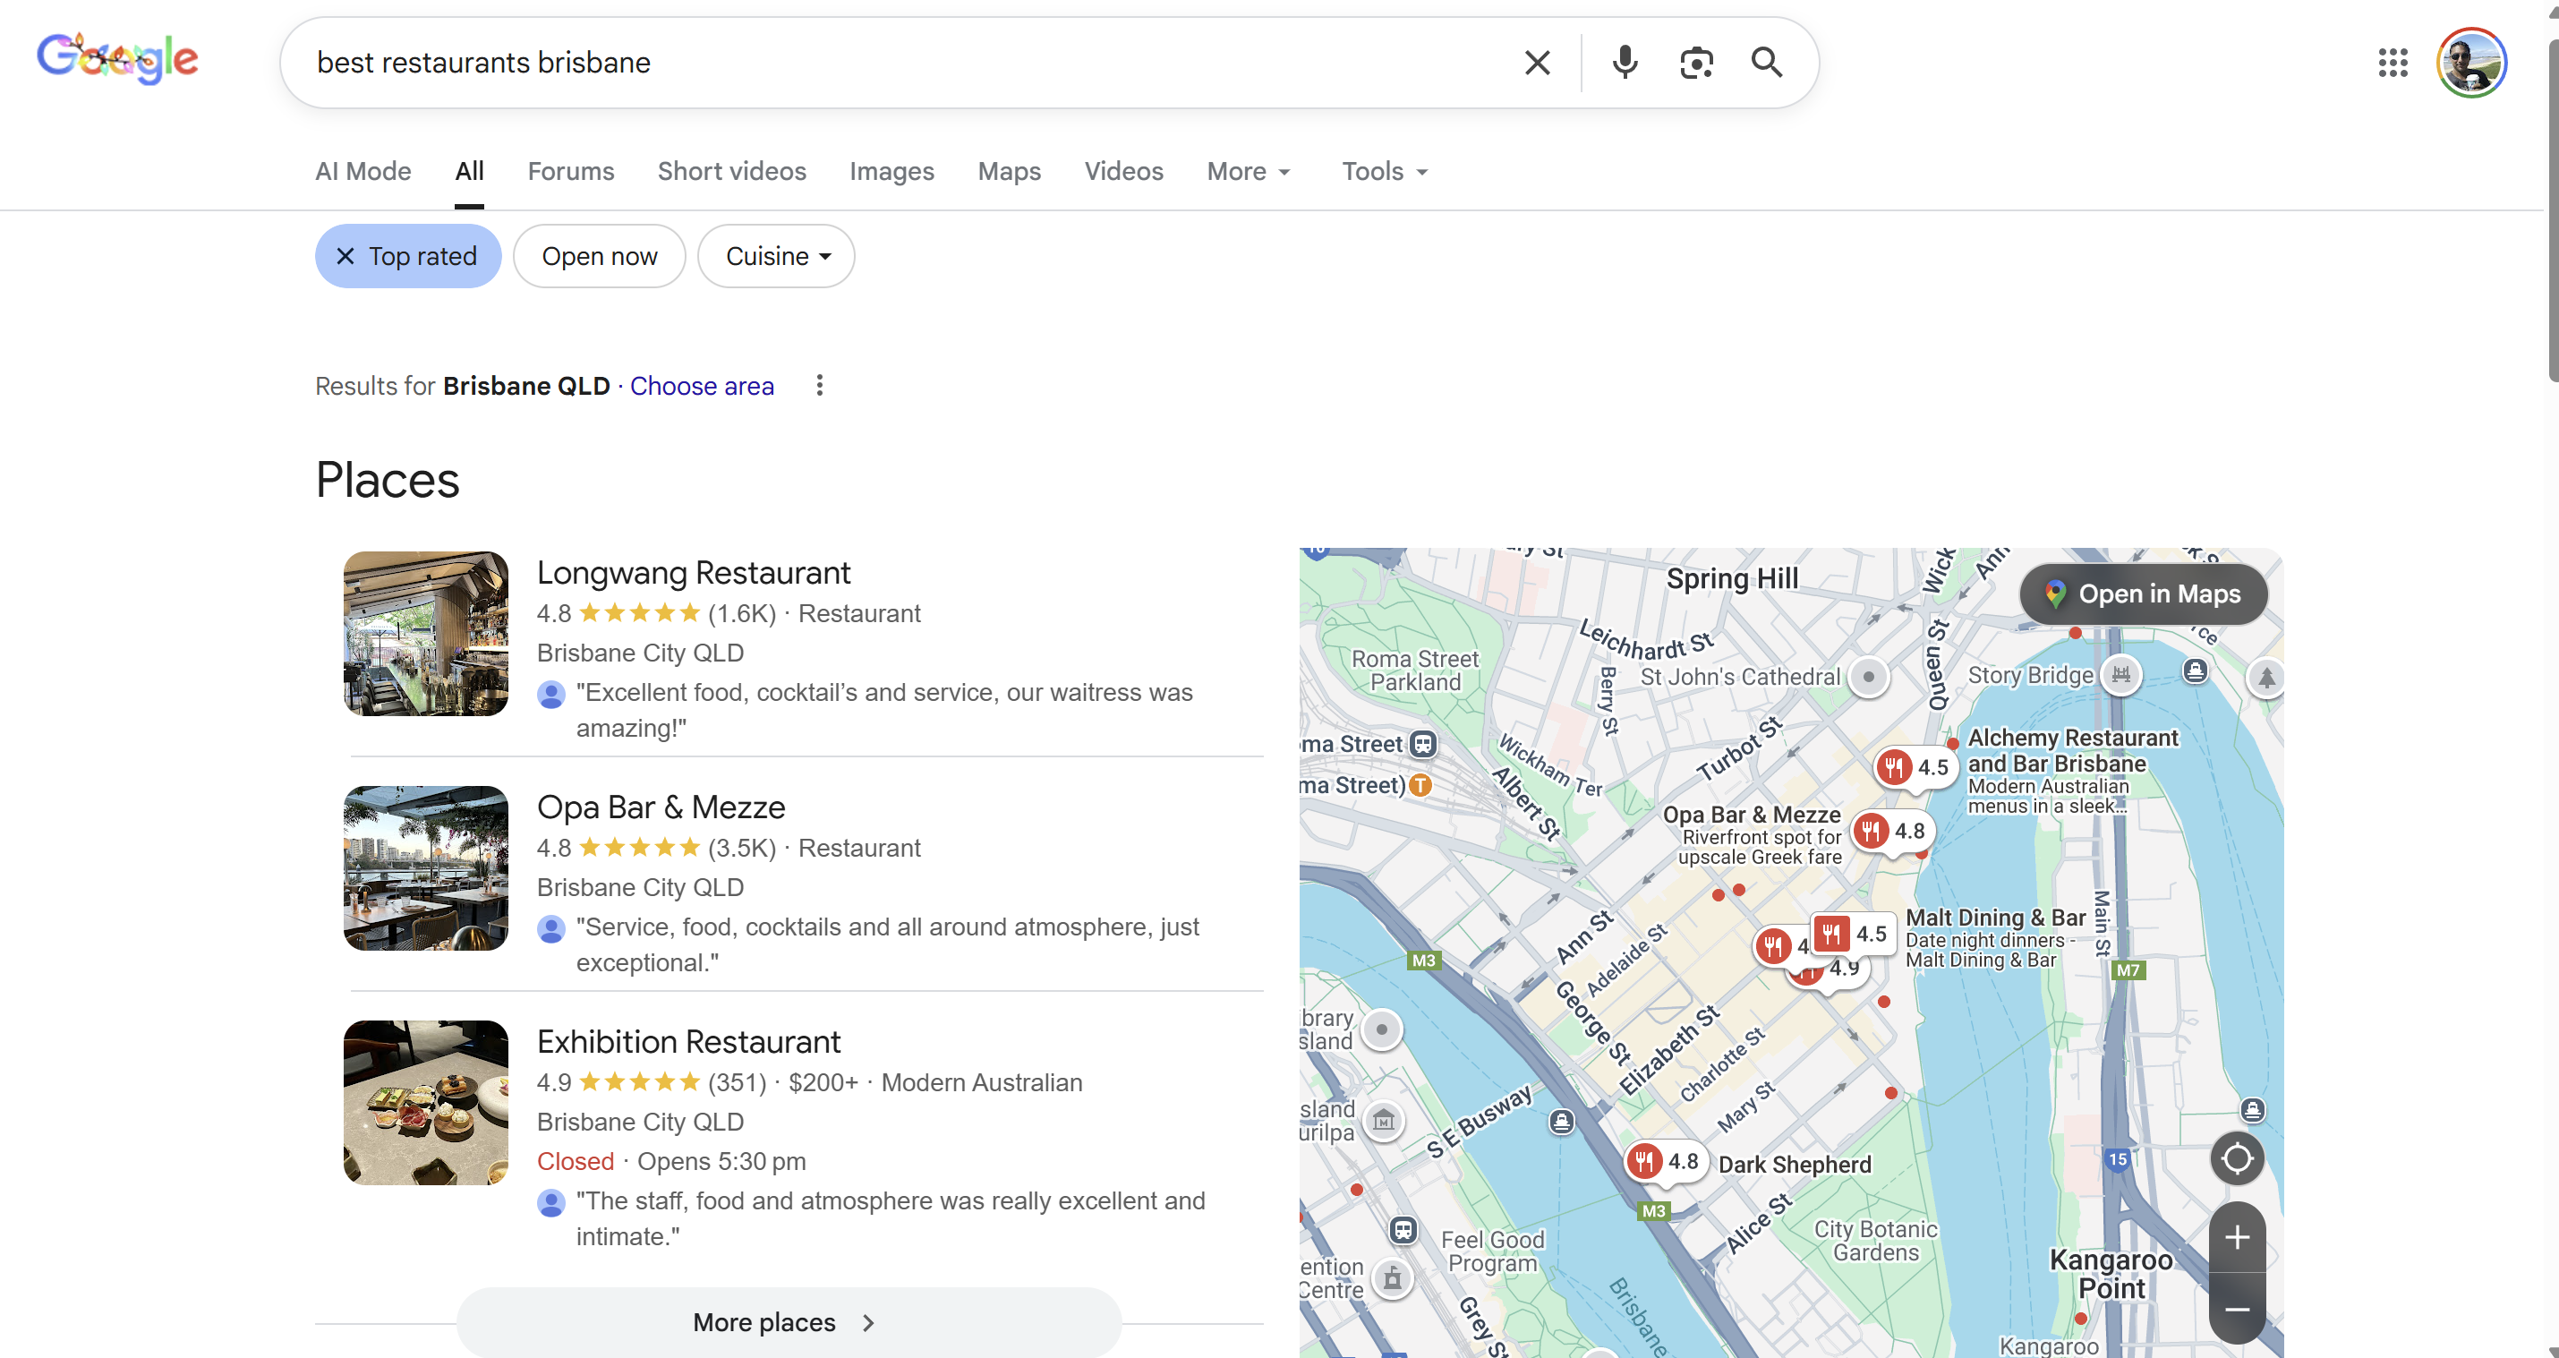Open Opa Bar & Mezze listing
This screenshot has height=1358, width=2559.
(x=661, y=807)
